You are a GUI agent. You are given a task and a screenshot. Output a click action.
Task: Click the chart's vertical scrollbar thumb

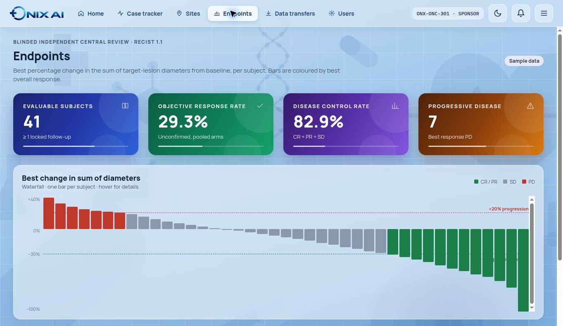click(532, 254)
